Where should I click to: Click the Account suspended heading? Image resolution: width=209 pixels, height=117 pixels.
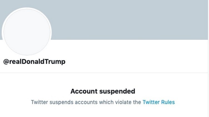103,91
